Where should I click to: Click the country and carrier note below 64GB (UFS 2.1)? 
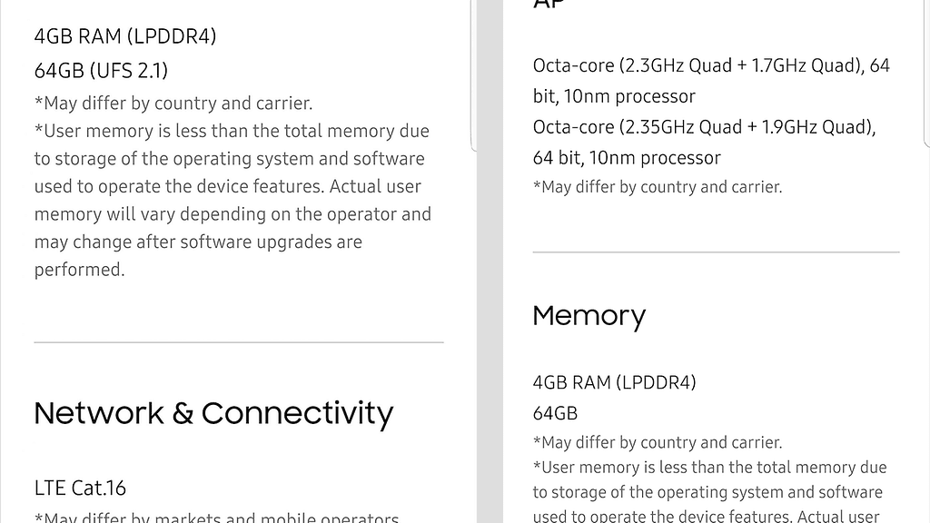coord(173,103)
